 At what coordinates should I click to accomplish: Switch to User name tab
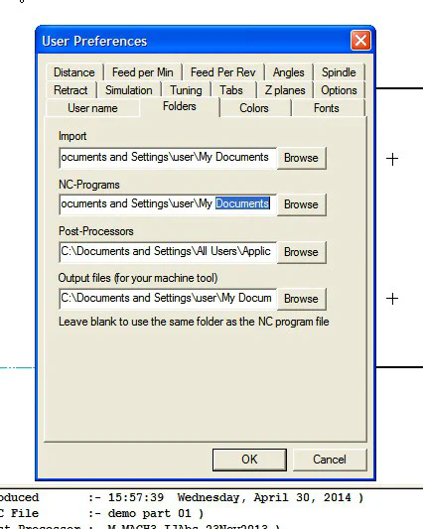pos(92,108)
